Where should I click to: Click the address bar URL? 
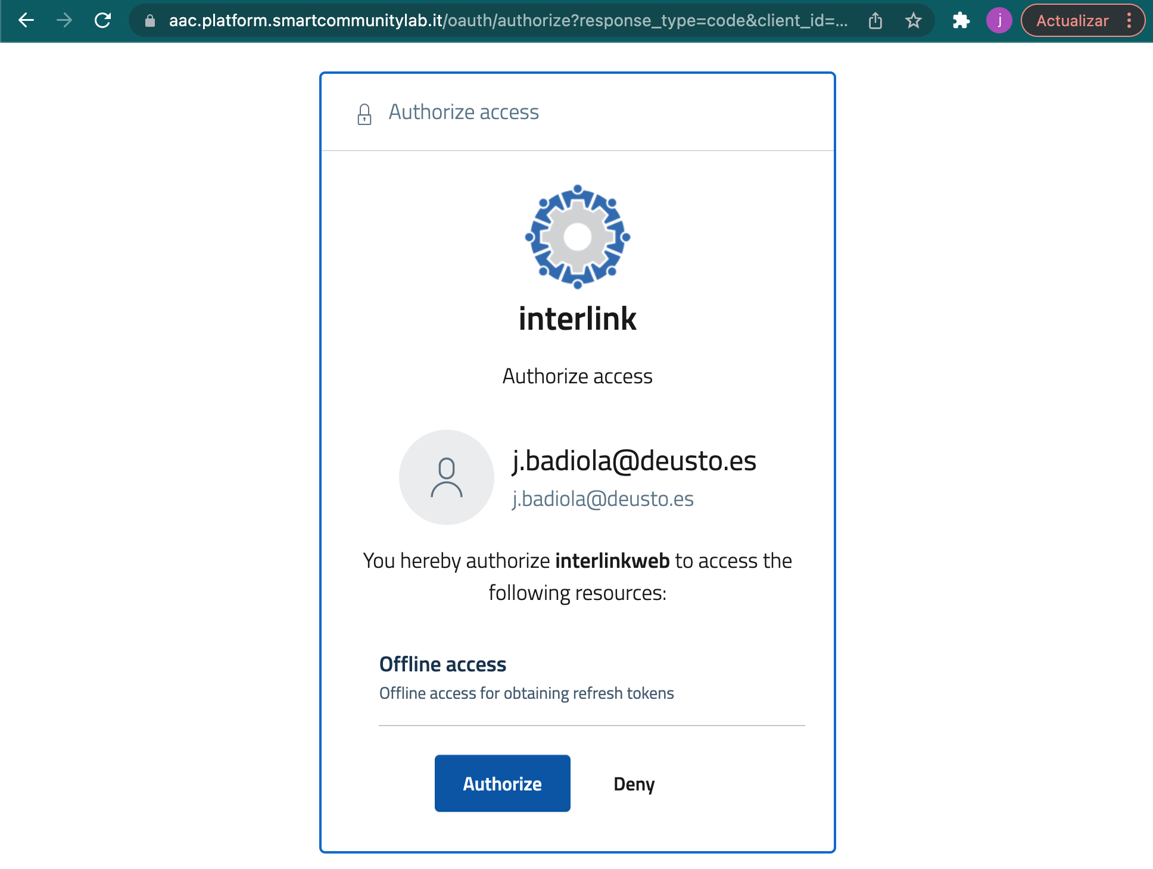[508, 21]
